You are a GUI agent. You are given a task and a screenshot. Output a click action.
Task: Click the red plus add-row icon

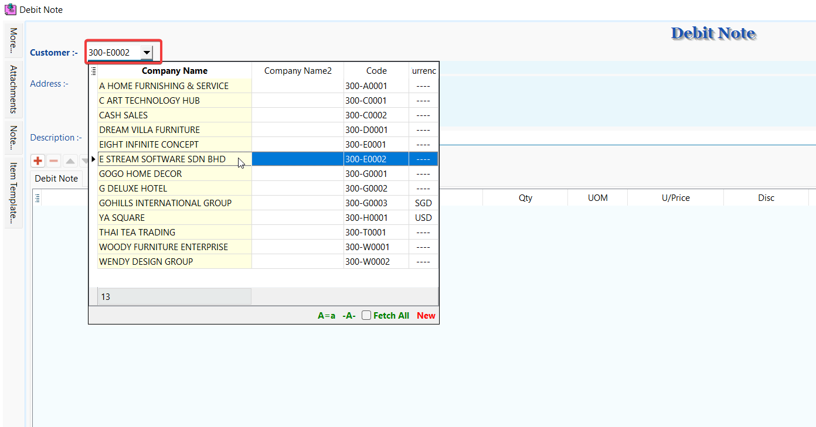[38, 160]
